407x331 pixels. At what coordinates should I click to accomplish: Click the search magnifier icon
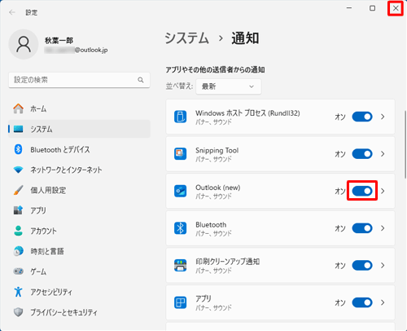point(141,80)
